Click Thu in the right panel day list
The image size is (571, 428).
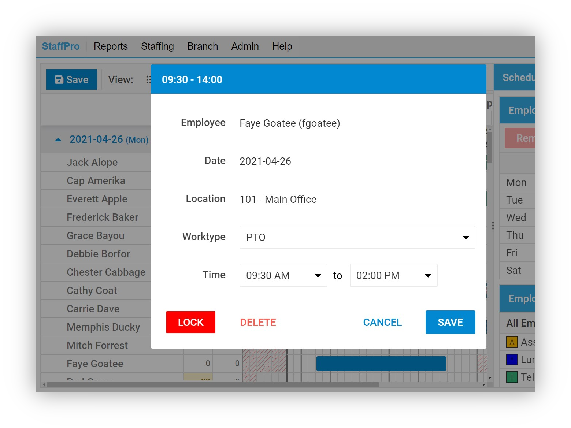tap(517, 235)
